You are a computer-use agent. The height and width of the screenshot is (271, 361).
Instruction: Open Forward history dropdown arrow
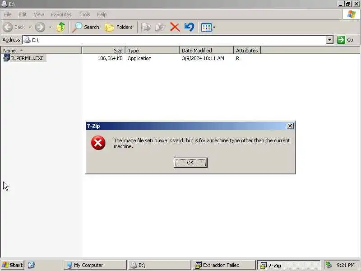[x=50, y=27]
